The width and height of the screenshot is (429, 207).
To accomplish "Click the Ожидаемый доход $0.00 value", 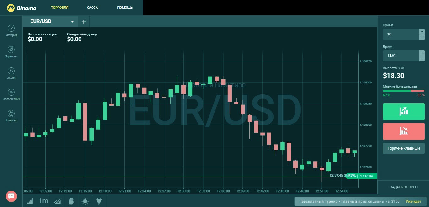I will 74,39.
